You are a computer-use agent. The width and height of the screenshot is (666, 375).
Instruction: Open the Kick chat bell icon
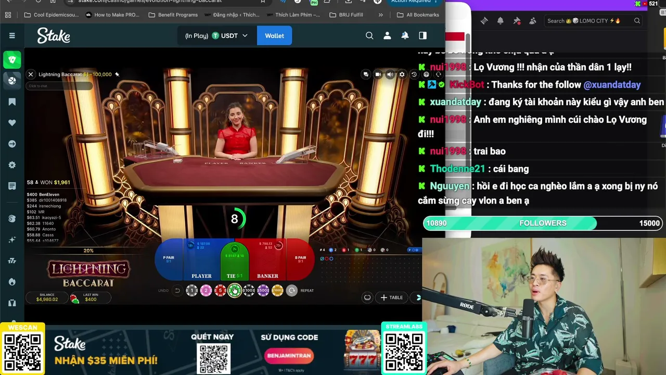click(x=500, y=21)
